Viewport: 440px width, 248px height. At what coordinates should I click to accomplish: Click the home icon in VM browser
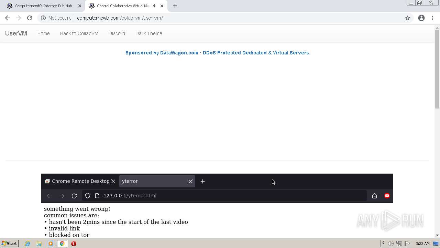coord(375,196)
